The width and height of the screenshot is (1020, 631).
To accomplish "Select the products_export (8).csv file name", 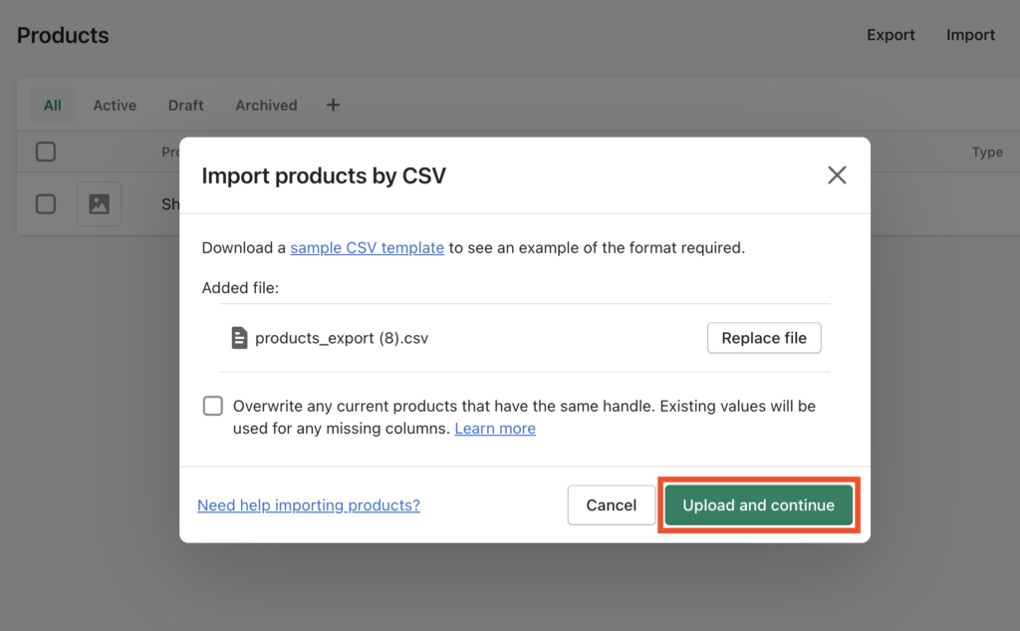I will coord(342,338).
